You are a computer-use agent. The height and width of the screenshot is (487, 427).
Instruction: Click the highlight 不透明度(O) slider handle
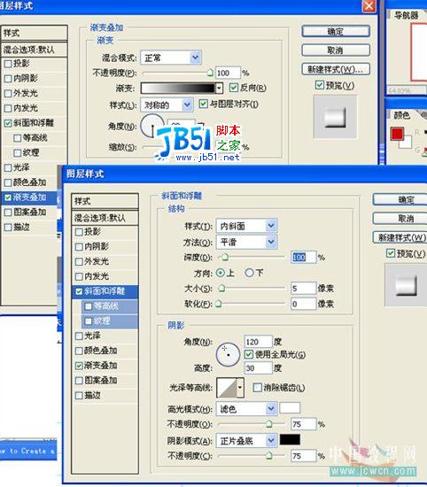coord(268,423)
